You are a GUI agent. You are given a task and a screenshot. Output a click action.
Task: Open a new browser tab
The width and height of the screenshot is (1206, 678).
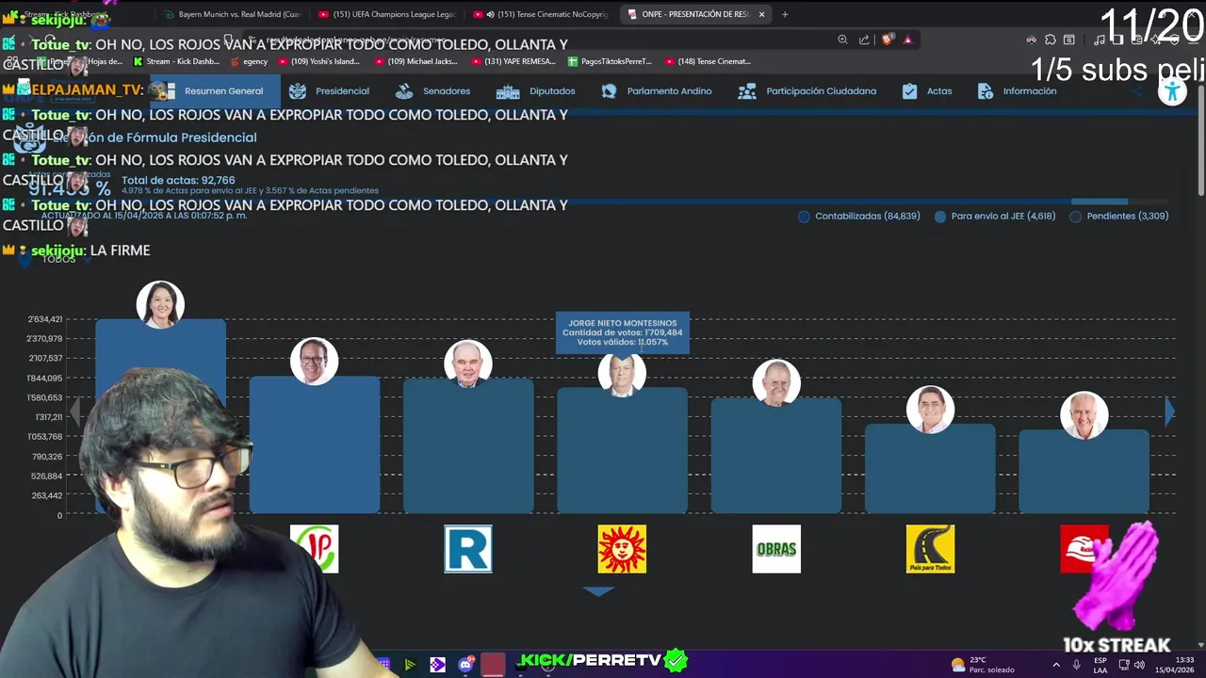(x=785, y=14)
